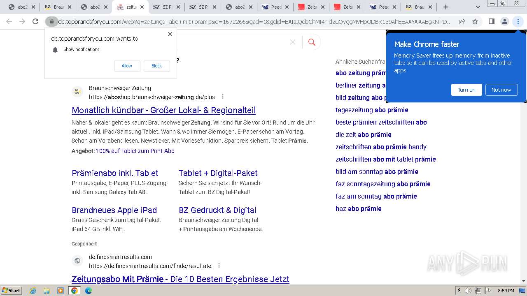Select related search 'bild am sonntag abo prämie'
The width and height of the screenshot is (527, 296).
point(377,171)
